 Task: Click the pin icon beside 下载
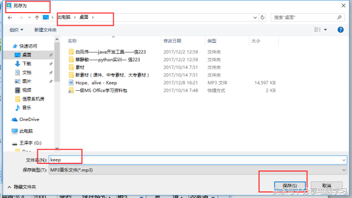51,64
